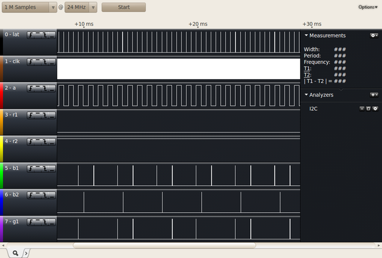Click the +20 ms timeline marker

point(198,24)
